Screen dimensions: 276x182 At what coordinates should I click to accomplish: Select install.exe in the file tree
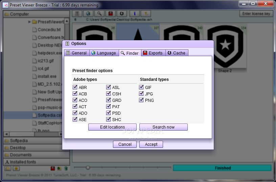click(x=45, y=76)
